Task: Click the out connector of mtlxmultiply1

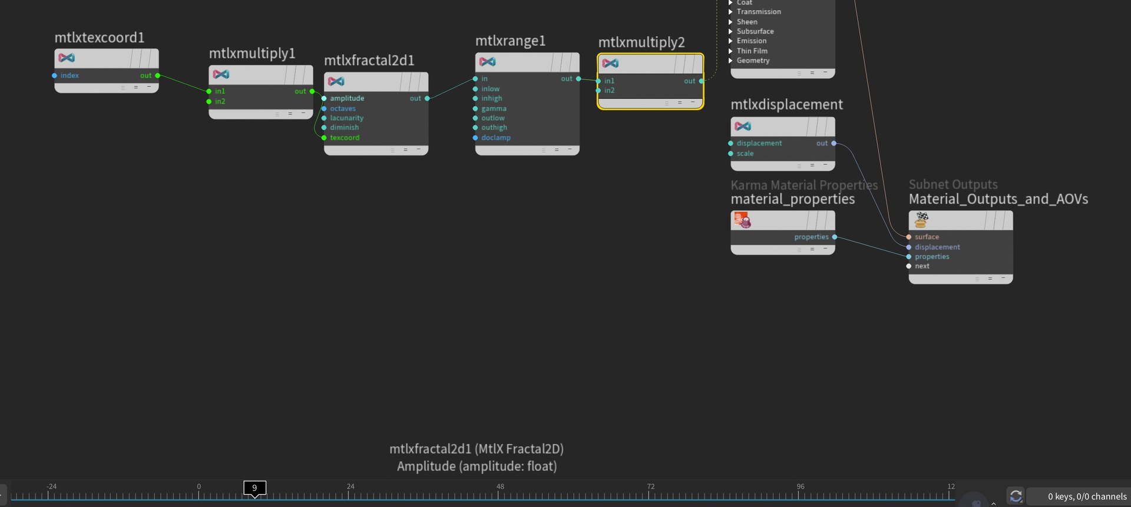Action: [x=312, y=91]
